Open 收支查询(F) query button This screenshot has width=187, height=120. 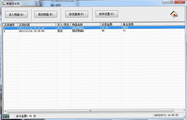point(77,14)
